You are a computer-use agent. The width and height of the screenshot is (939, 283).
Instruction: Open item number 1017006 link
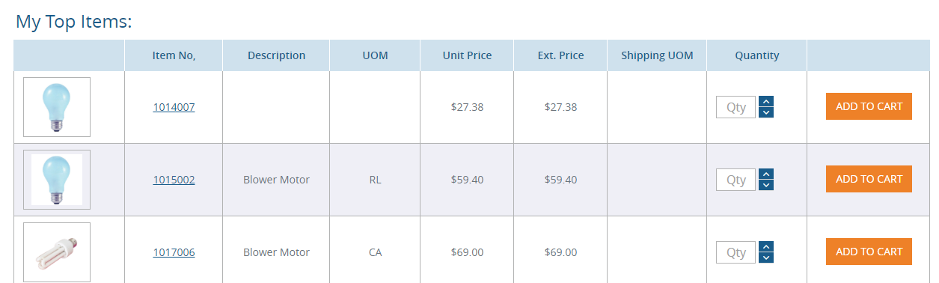click(174, 252)
